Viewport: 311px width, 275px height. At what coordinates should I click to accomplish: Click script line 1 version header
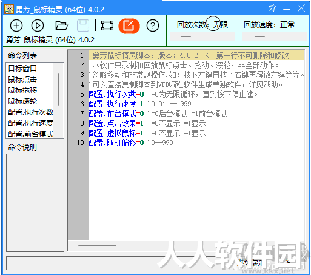pyautogui.click(x=196, y=55)
